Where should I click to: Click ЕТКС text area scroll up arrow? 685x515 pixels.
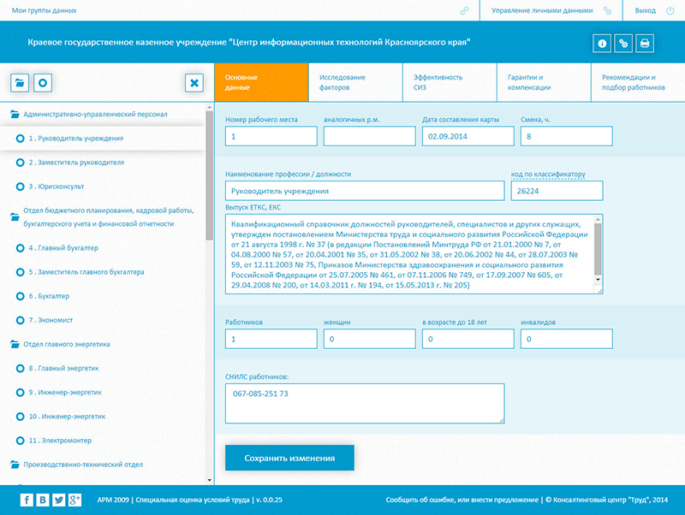click(598, 220)
